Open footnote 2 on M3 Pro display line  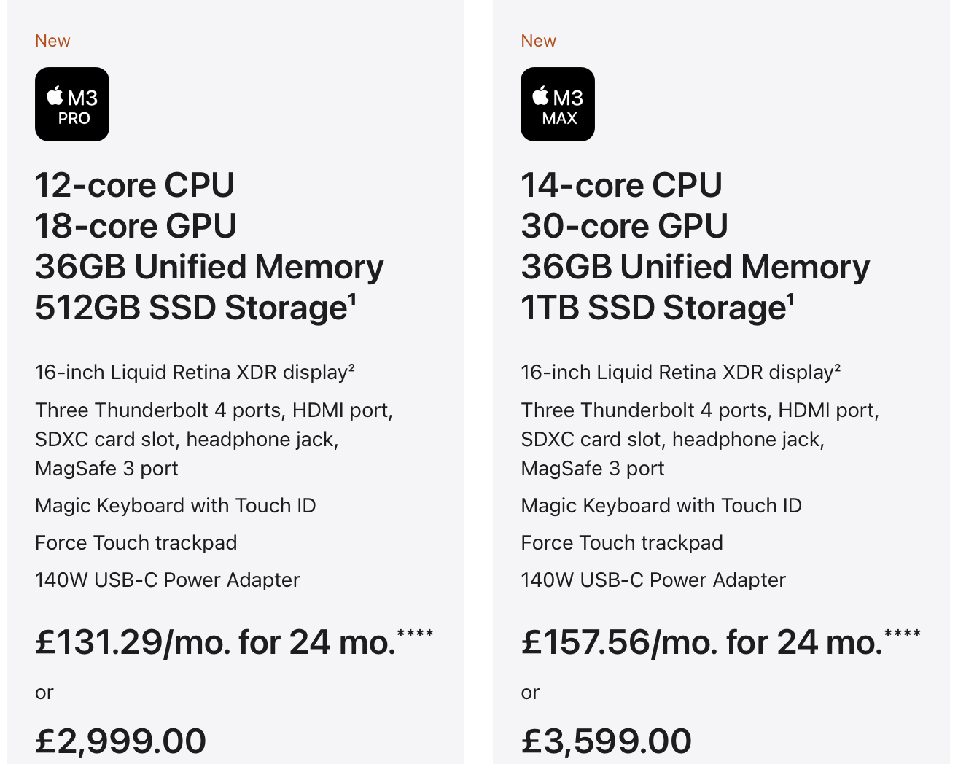(x=351, y=367)
